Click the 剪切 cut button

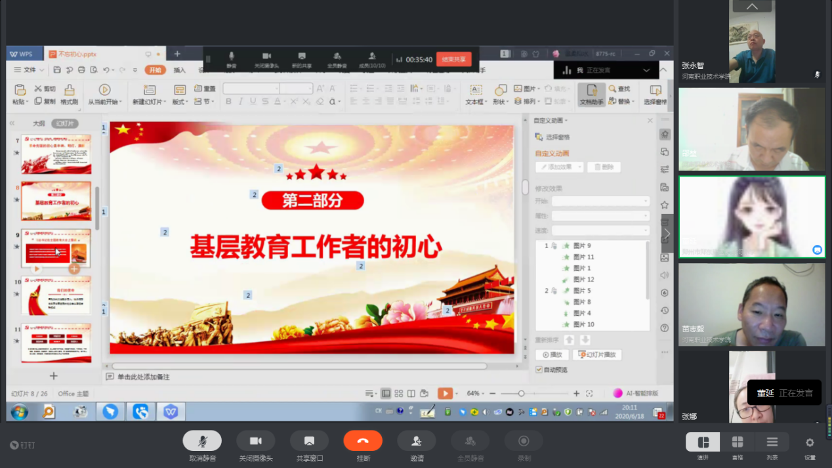point(45,89)
